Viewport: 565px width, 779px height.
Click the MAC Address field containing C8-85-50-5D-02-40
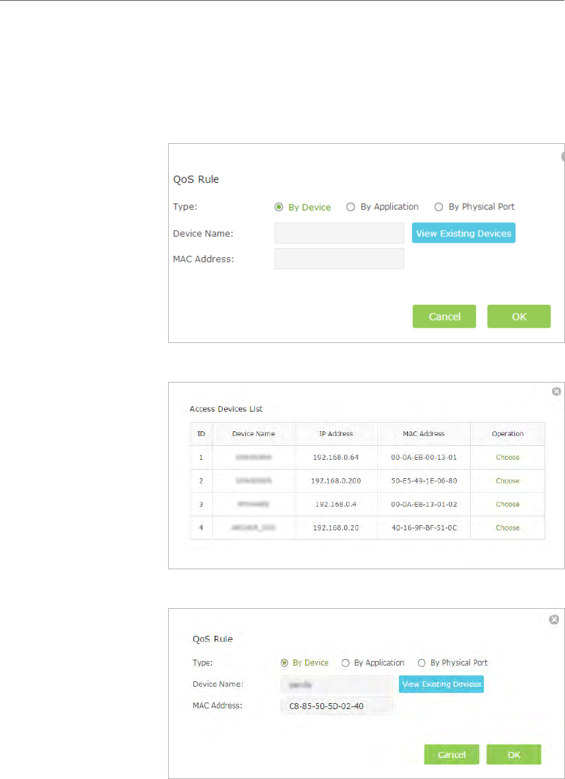[337, 706]
